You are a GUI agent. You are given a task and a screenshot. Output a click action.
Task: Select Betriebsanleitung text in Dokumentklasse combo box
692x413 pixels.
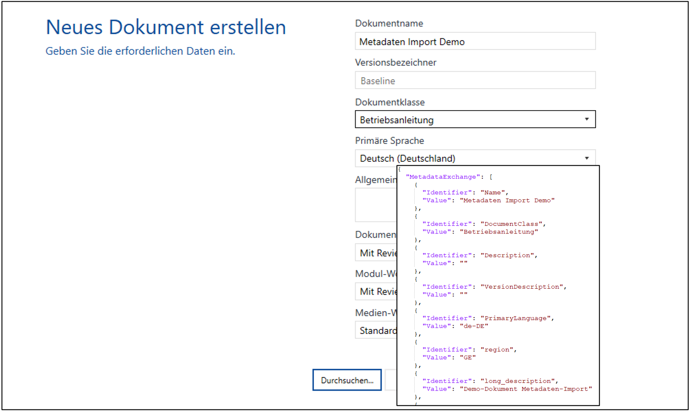coord(397,120)
